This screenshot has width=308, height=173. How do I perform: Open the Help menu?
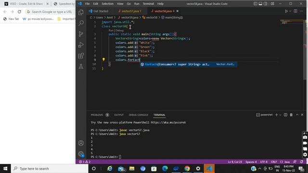click(x=160, y=4)
